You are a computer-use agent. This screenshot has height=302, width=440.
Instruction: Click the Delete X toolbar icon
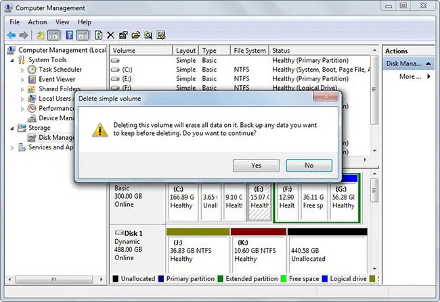click(x=110, y=35)
